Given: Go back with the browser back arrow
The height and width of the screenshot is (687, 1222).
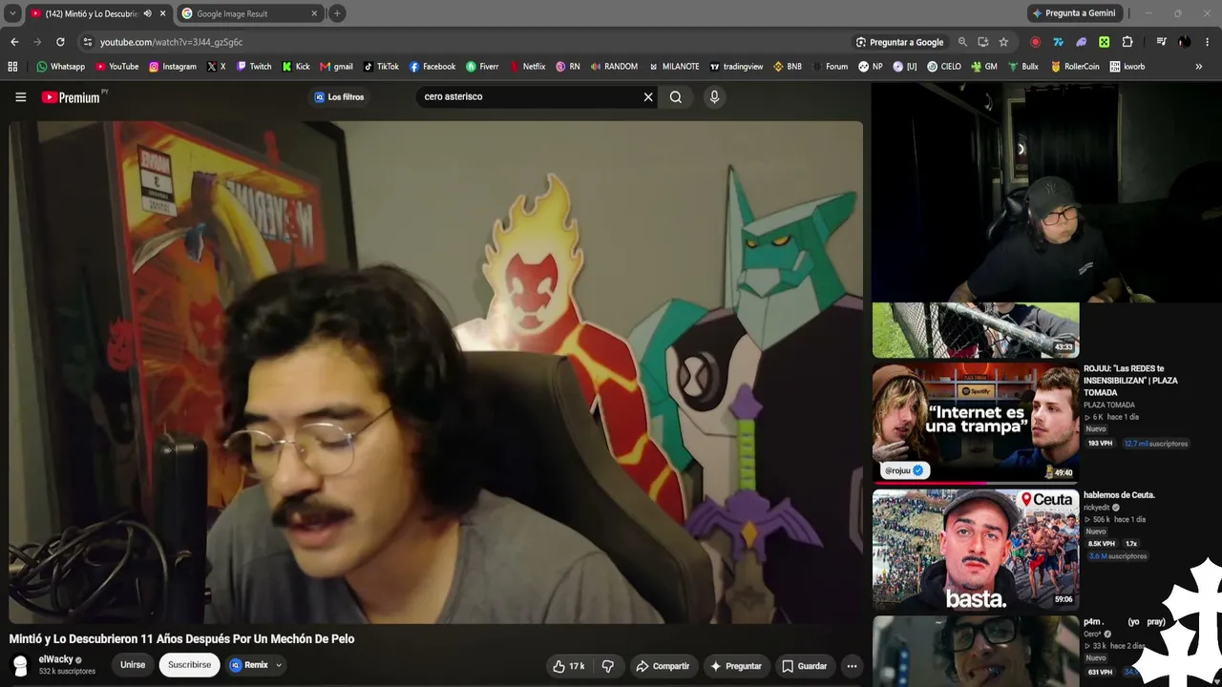Looking at the screenshot, I should point(14,42).
